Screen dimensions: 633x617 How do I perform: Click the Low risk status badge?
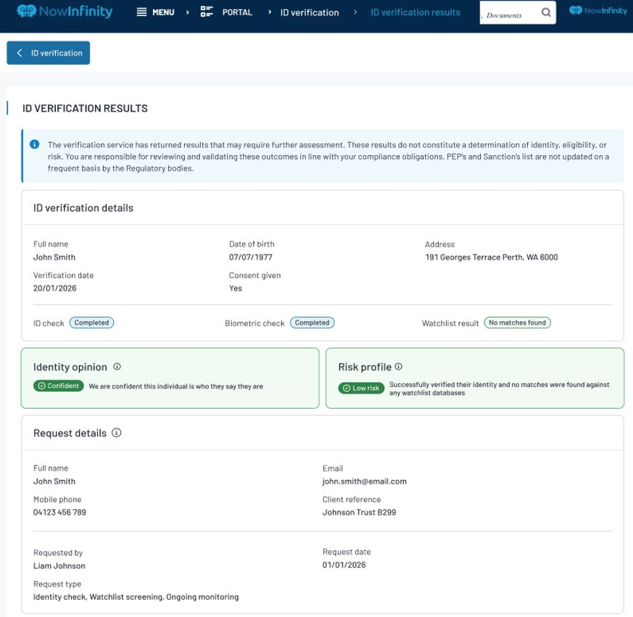(x=361, y=388)
